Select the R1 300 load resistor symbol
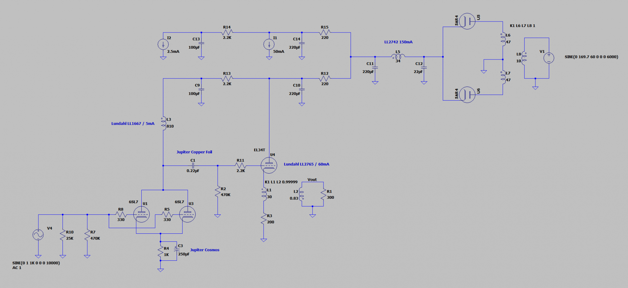Image resolution: width=628 pixels, height=288 pixels. (324, 194)
